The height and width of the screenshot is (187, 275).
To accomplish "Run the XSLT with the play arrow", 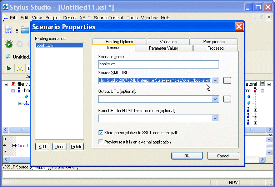I will coord(9,68).
